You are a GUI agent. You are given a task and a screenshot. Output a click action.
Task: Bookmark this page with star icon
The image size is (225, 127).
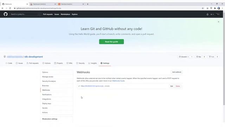[x=202, y=8]
